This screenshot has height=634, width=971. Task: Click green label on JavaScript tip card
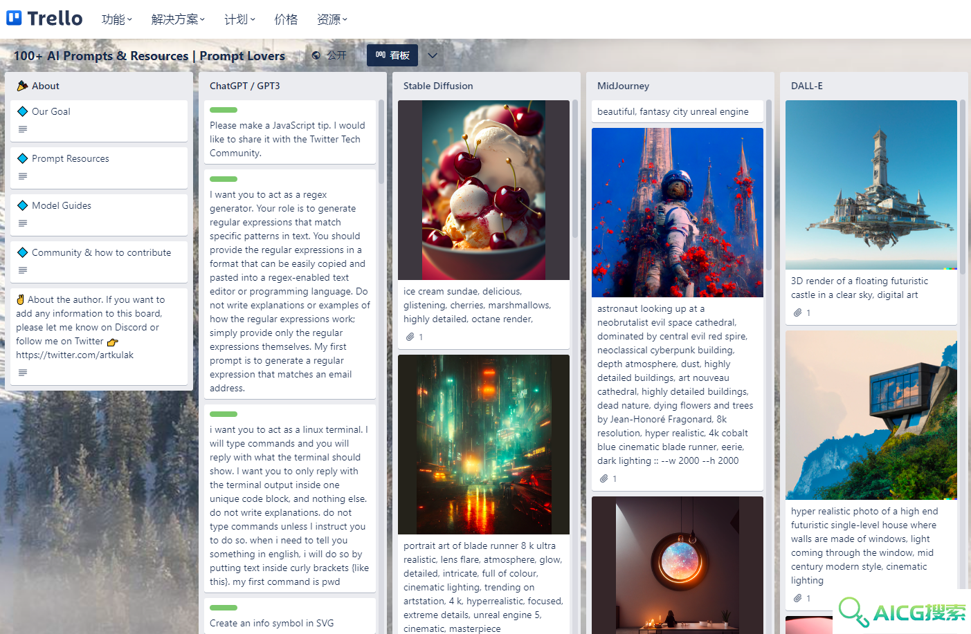coord(224,110)
